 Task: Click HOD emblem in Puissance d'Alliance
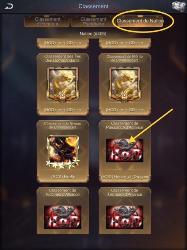tap(125, 150)
